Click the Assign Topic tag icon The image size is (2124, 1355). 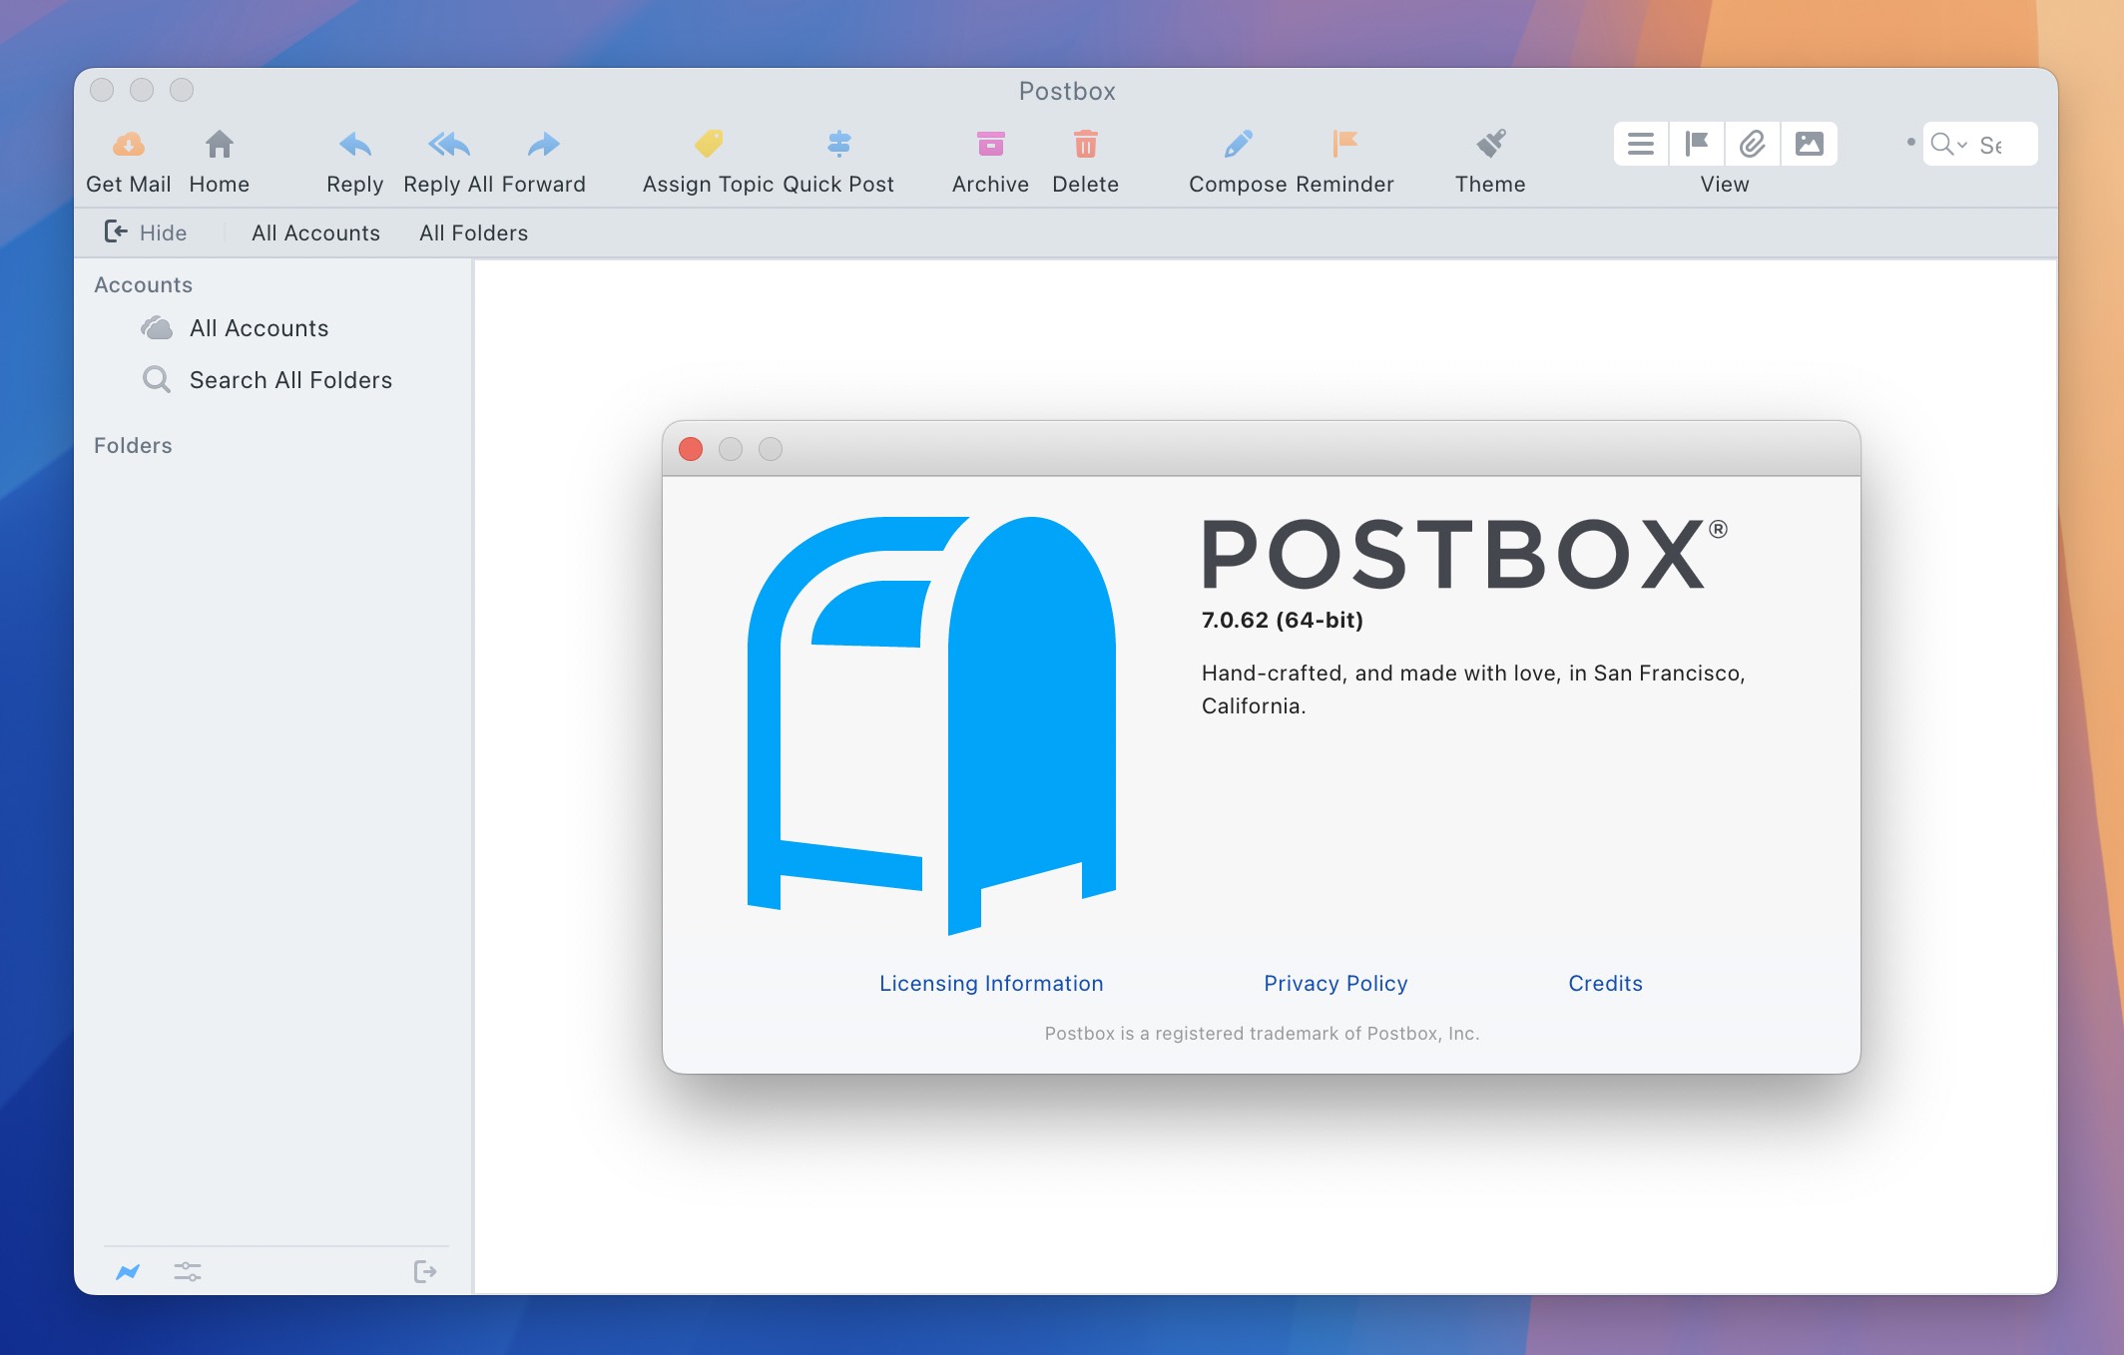(709, 144)
